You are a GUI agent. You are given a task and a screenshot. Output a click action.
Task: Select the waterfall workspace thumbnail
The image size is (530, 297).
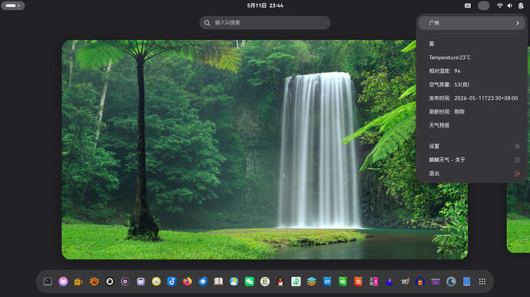pos(265,150)
